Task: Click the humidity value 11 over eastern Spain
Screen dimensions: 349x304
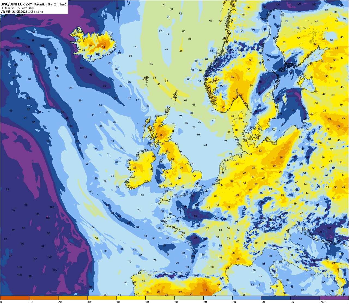Action: pos(206,290)
